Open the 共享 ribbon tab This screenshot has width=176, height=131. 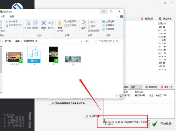coord(3,17)
